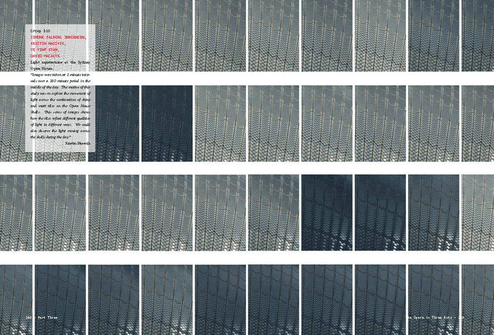
Task: Click the cropped thumbnail at top-right corner
Action: tap(478, 36)
